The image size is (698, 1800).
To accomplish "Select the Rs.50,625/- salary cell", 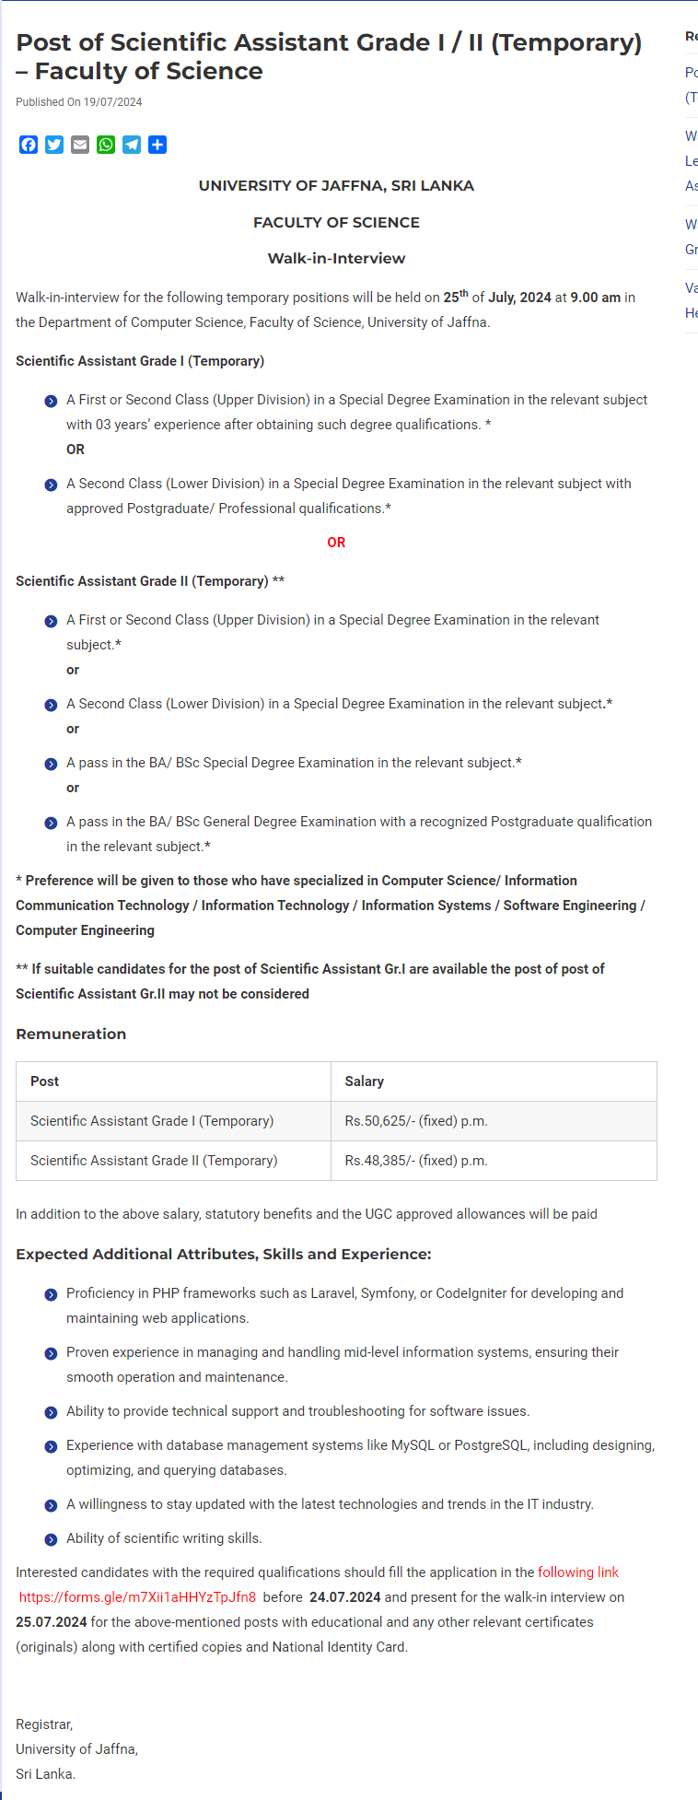I will click(x=416, y=1121).
